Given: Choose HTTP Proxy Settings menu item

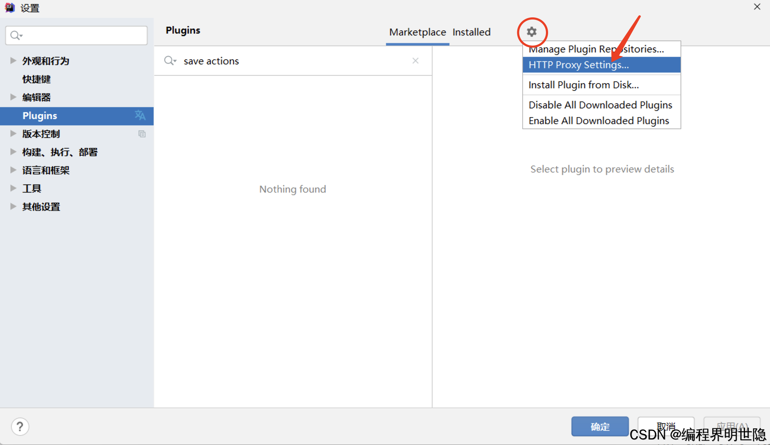Looking at the screenshot, I should tap(579, 65).
